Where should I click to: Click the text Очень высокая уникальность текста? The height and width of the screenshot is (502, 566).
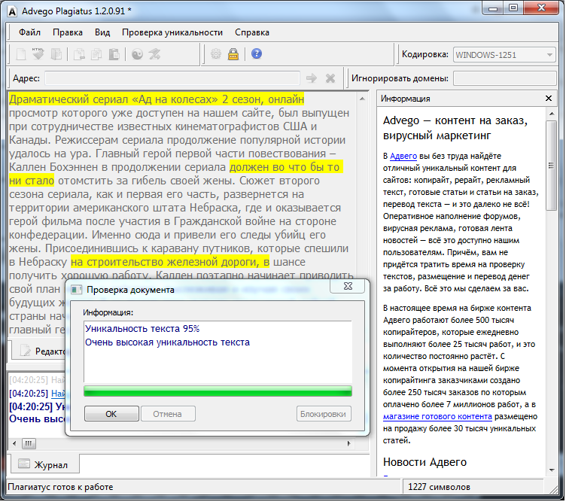[x=168, y=342]
